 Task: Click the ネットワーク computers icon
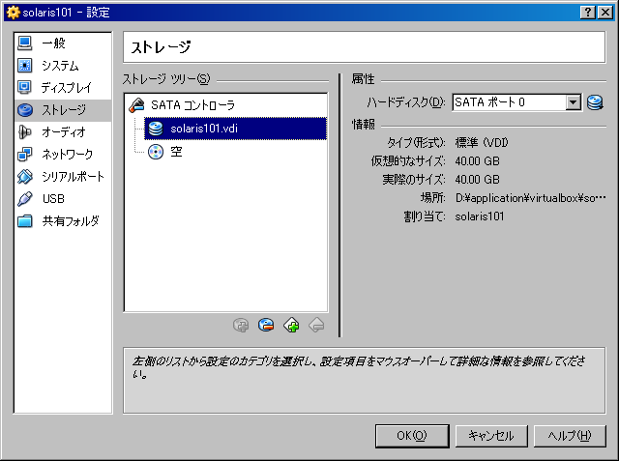point(25,155)
